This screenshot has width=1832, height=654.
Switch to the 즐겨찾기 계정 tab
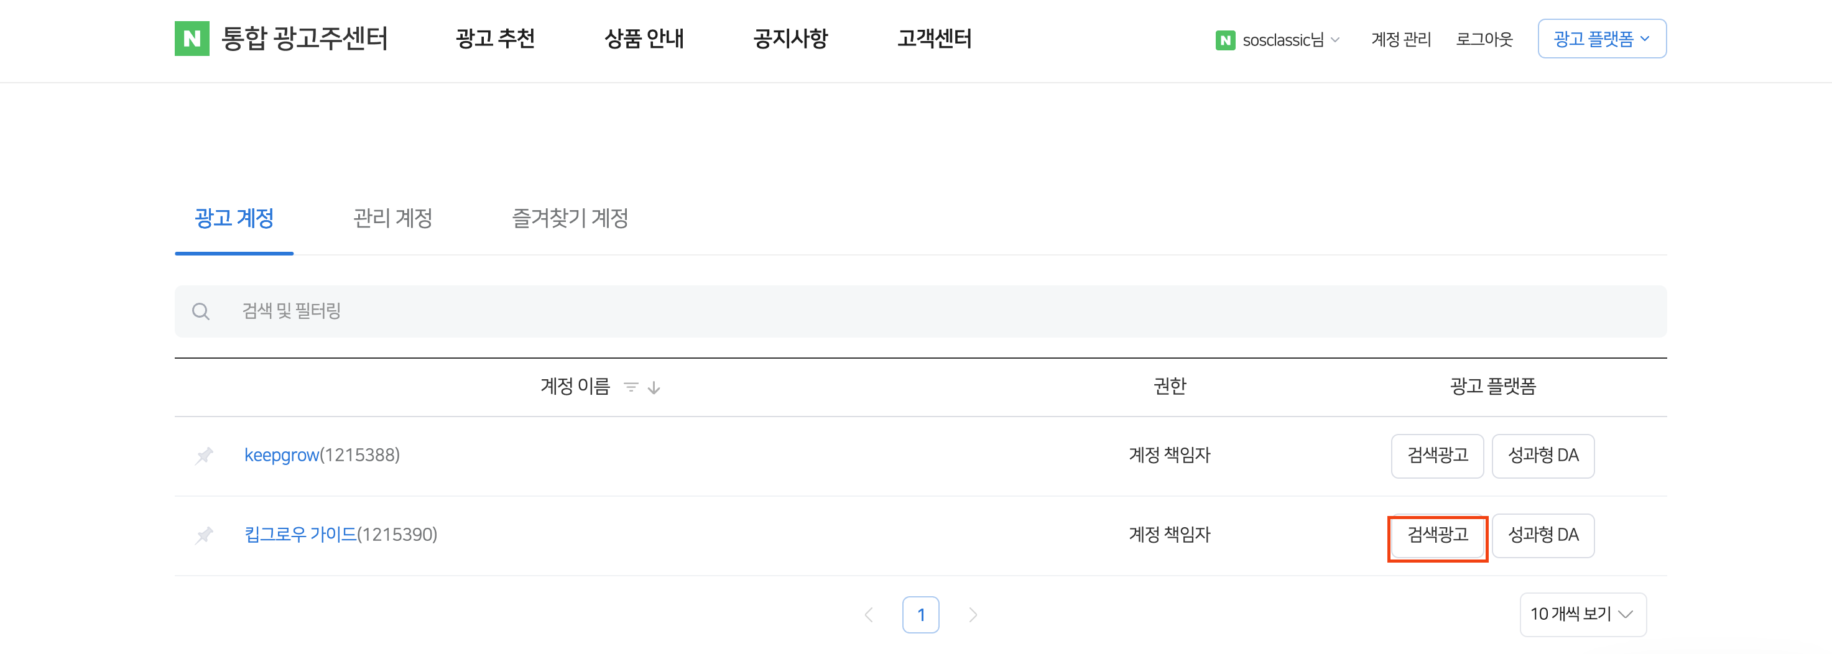pyautogui.click(x=570, y=218)
